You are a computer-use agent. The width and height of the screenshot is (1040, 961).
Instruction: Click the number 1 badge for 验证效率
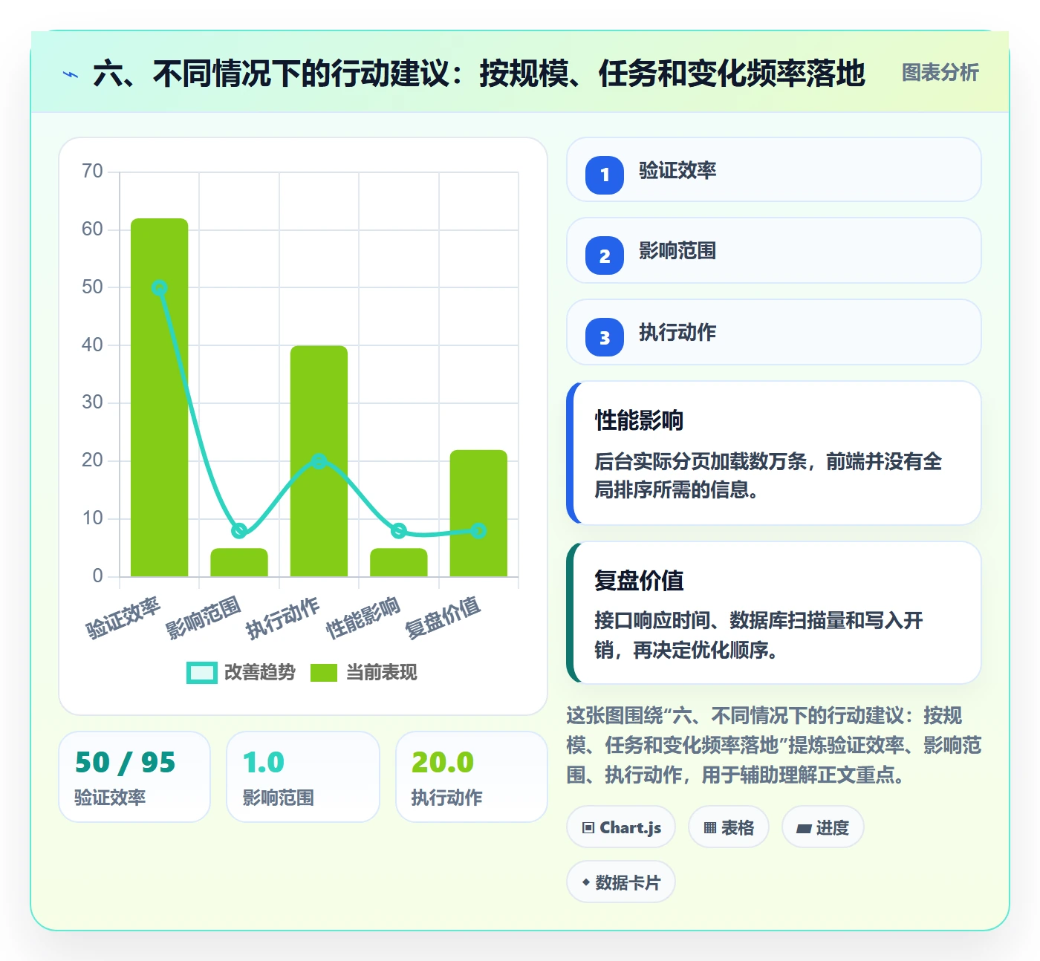tap(605, 175)
